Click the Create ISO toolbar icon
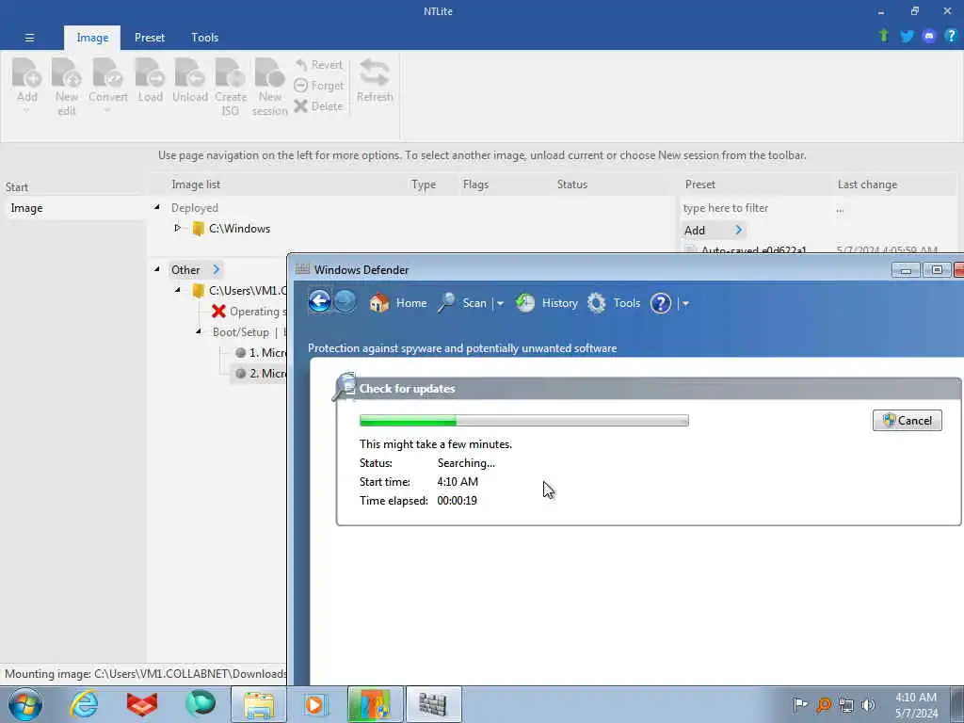Screen dimensions: 964x723 tap(231, 86)
